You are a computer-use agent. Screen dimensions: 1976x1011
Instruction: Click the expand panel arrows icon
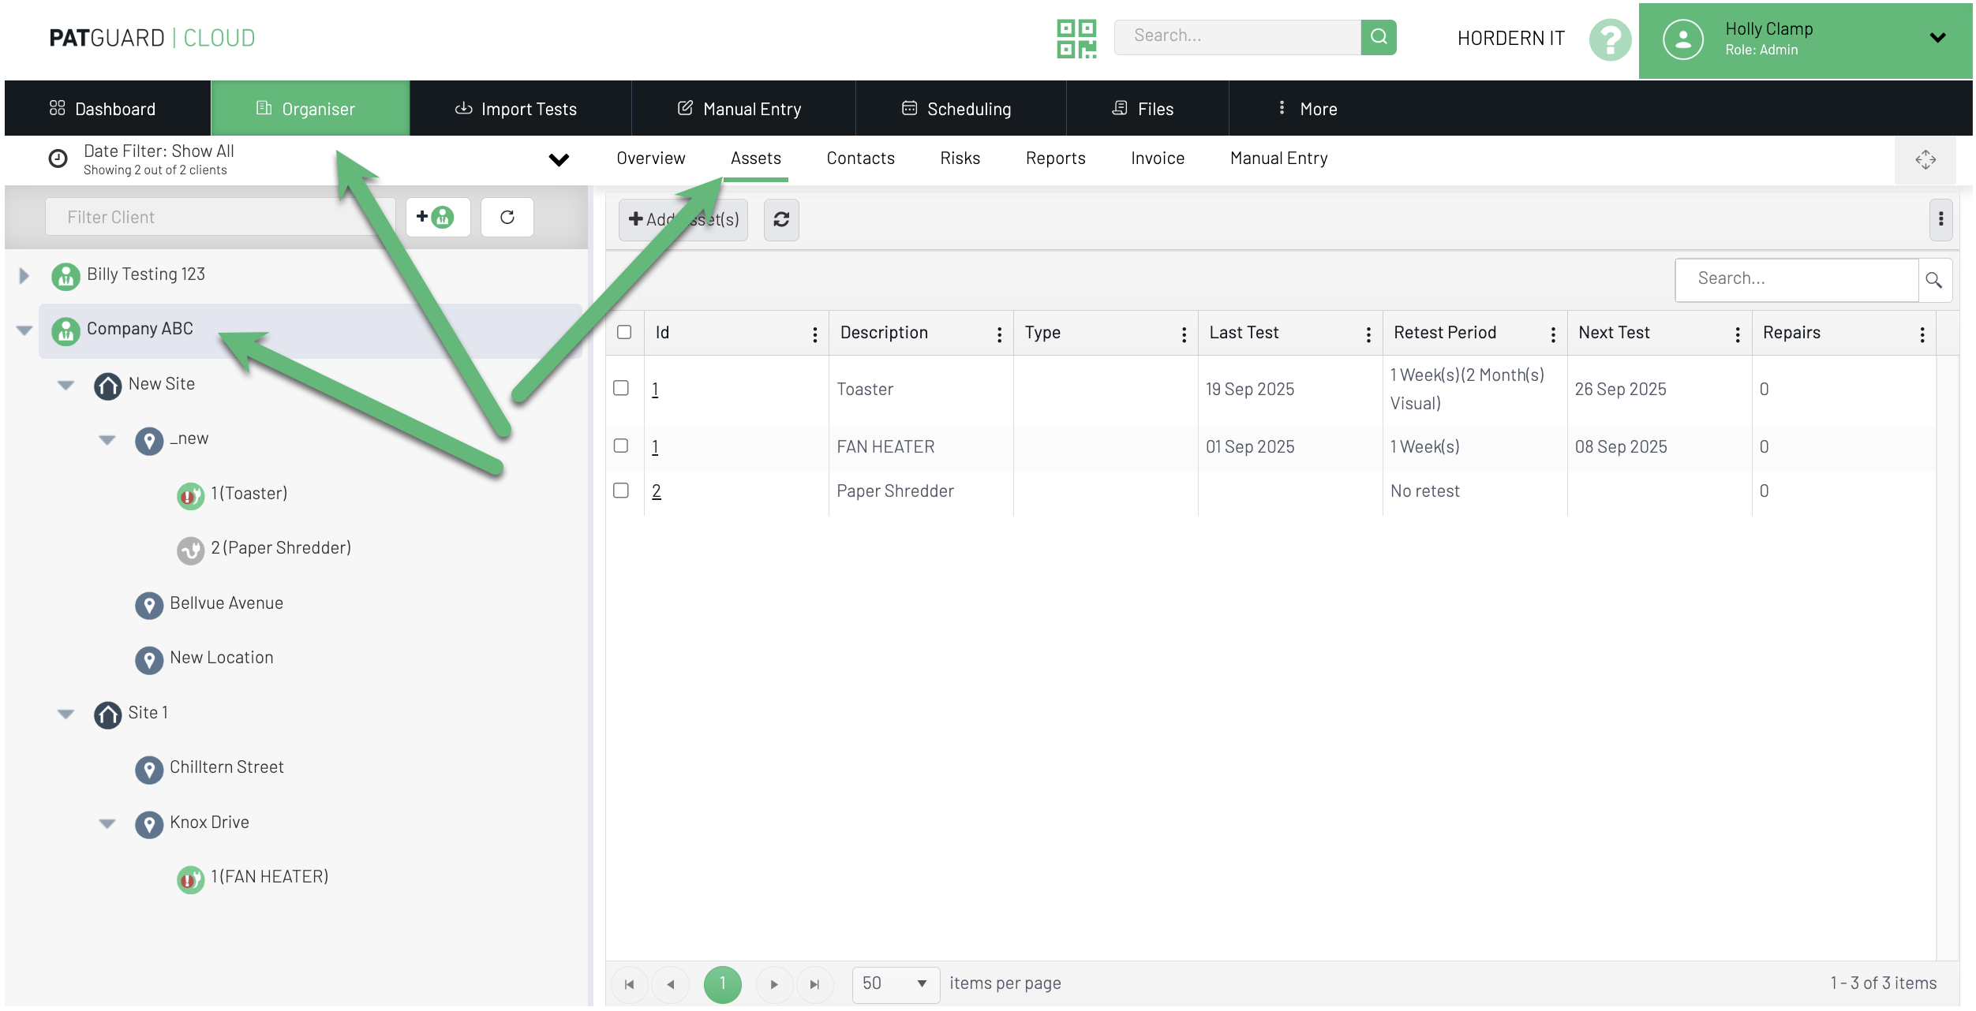point(1925,159)
